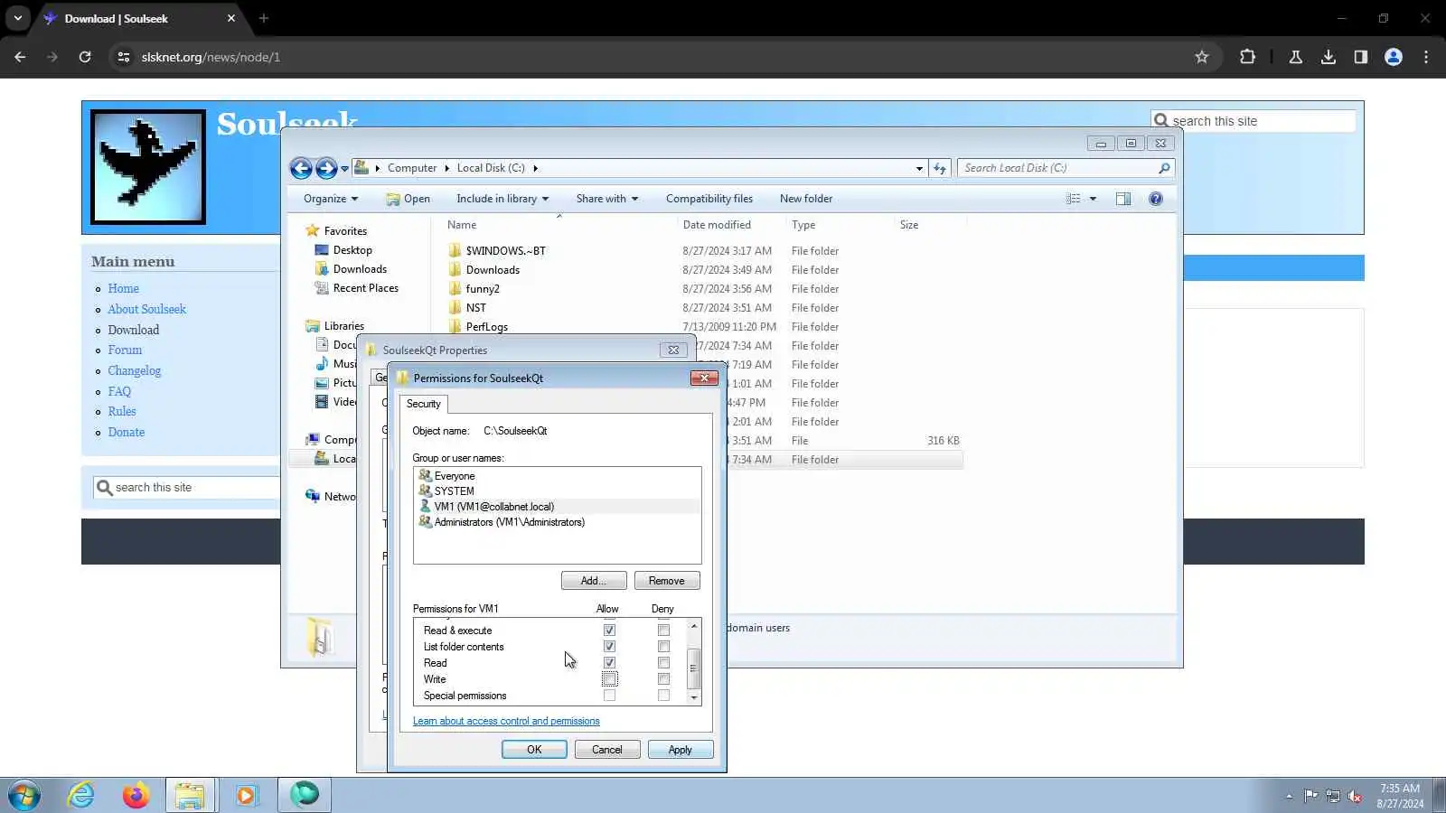This screenshot has width=1446, height=813.
Task: Open Explorer help question-mark icon
Action: click(1156, 199)
